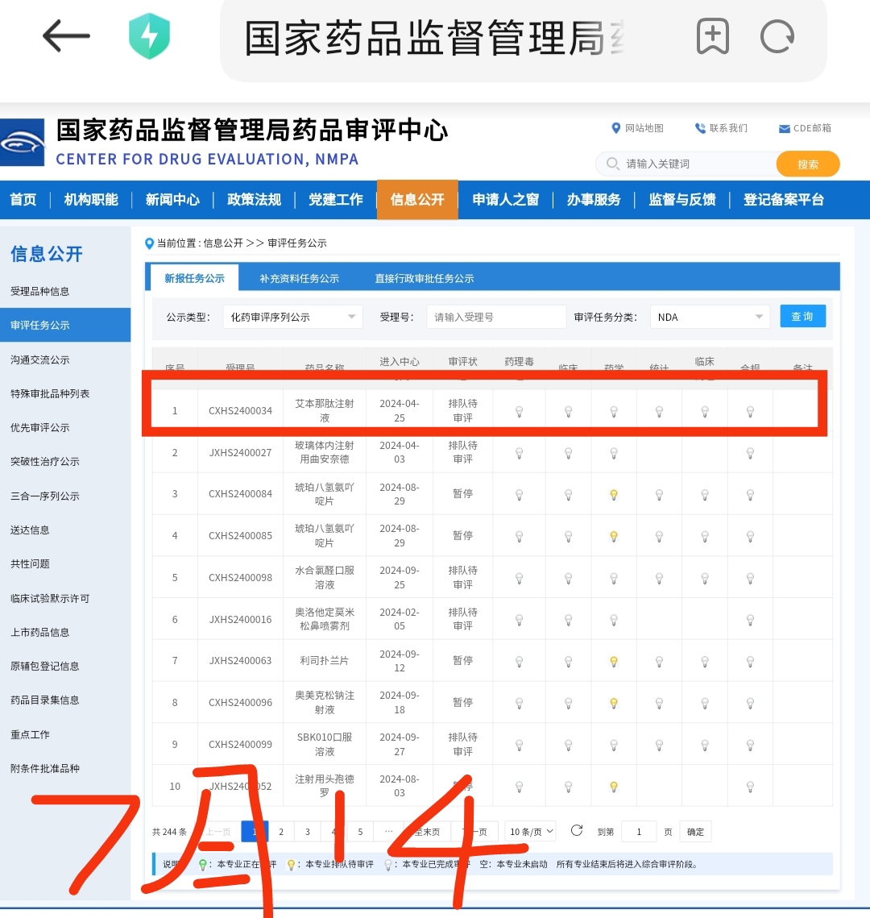The image size is (870, 918).
Task: Select 共性问题 in sidebar
Action: pos(30,564)
